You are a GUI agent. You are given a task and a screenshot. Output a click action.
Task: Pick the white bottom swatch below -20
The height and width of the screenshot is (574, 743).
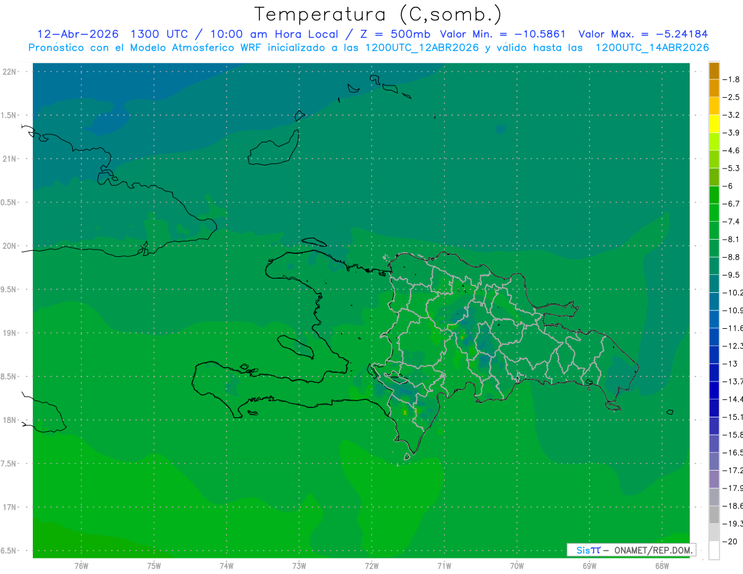(x=714, y=550)
